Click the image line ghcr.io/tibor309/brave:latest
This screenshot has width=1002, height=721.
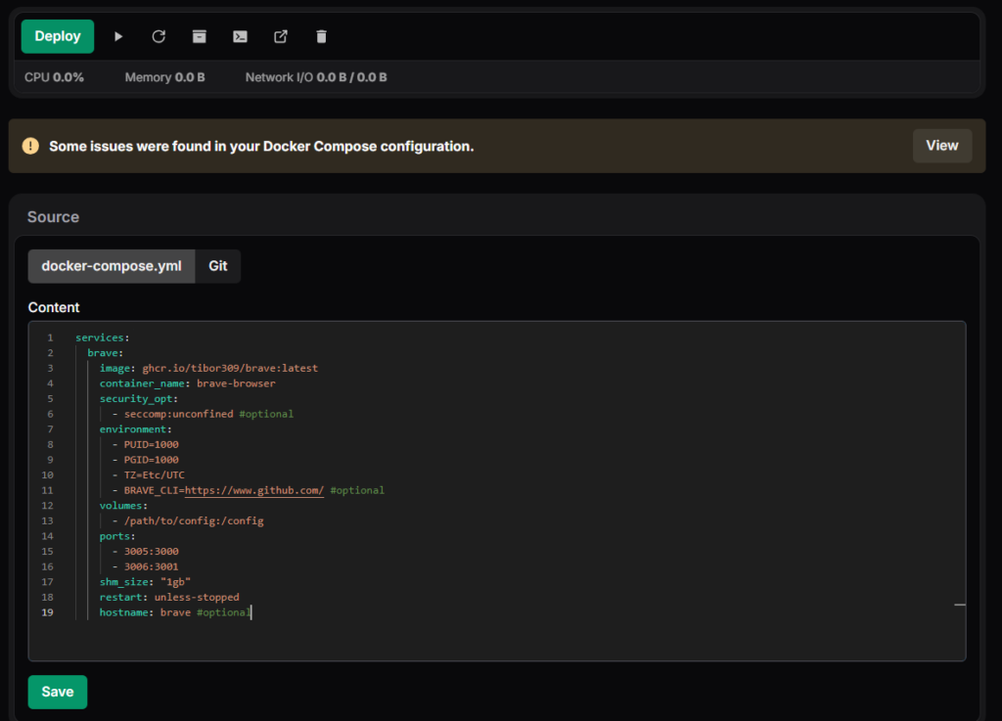click(x=229, y=368)
